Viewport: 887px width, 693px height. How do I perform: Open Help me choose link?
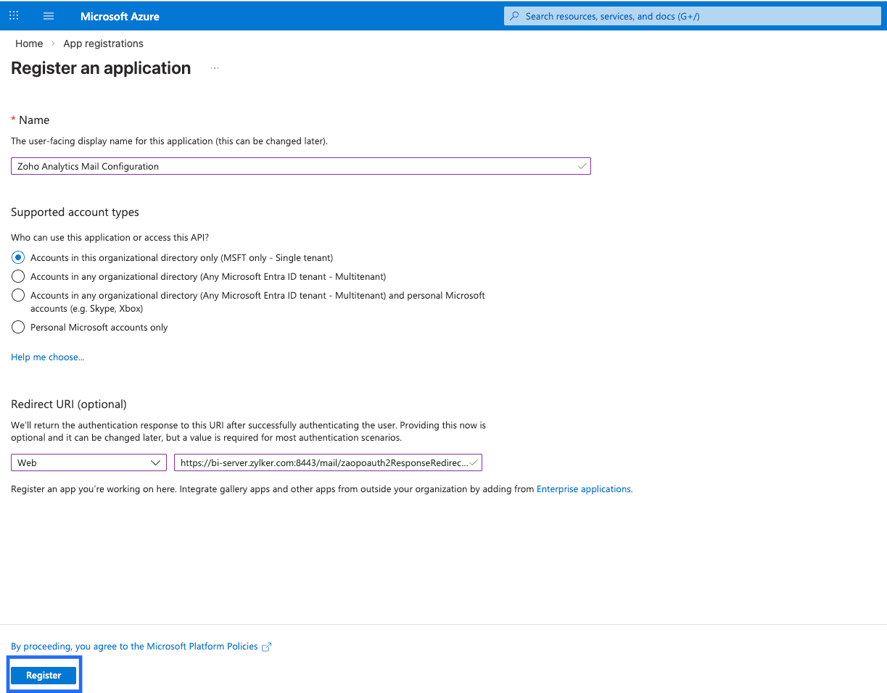point(48,357)
